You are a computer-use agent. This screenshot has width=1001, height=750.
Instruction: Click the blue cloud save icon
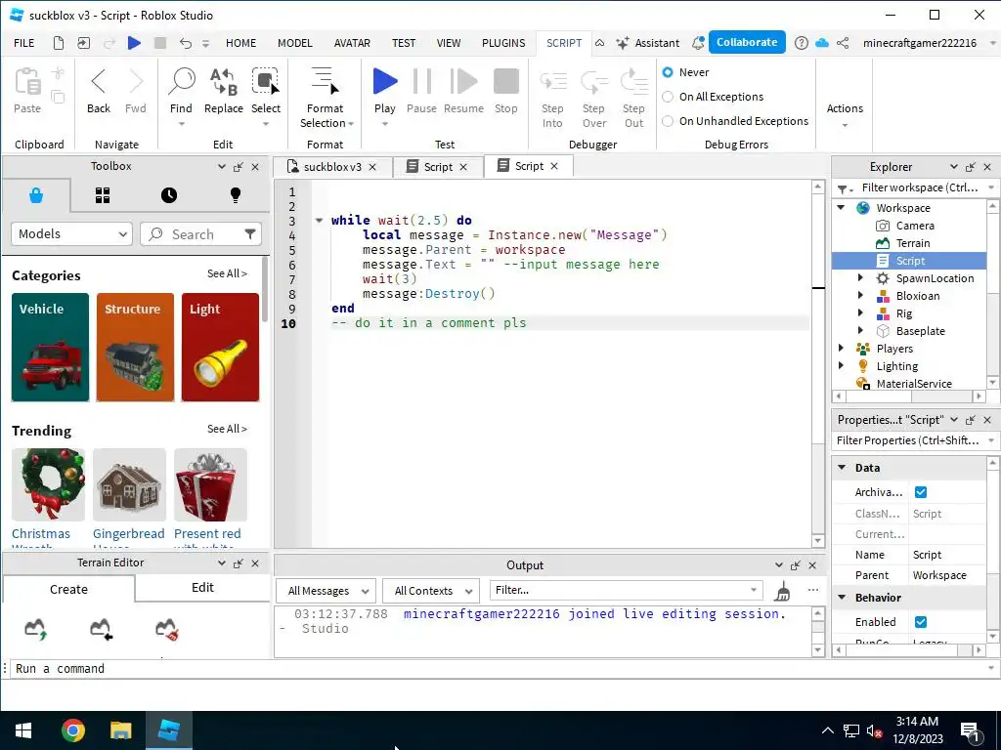(x=822, y=43)
